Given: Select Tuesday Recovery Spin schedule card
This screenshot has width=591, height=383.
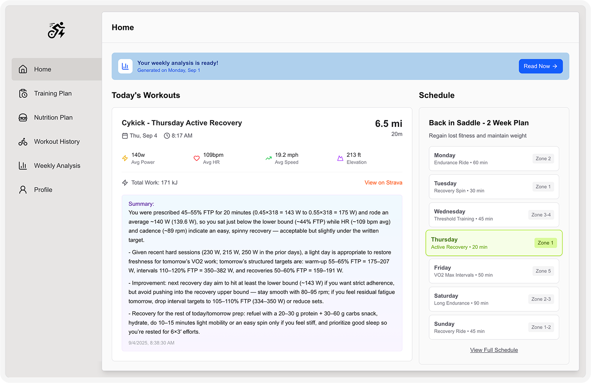Looking at the screenshot, I should coord(494,187).
